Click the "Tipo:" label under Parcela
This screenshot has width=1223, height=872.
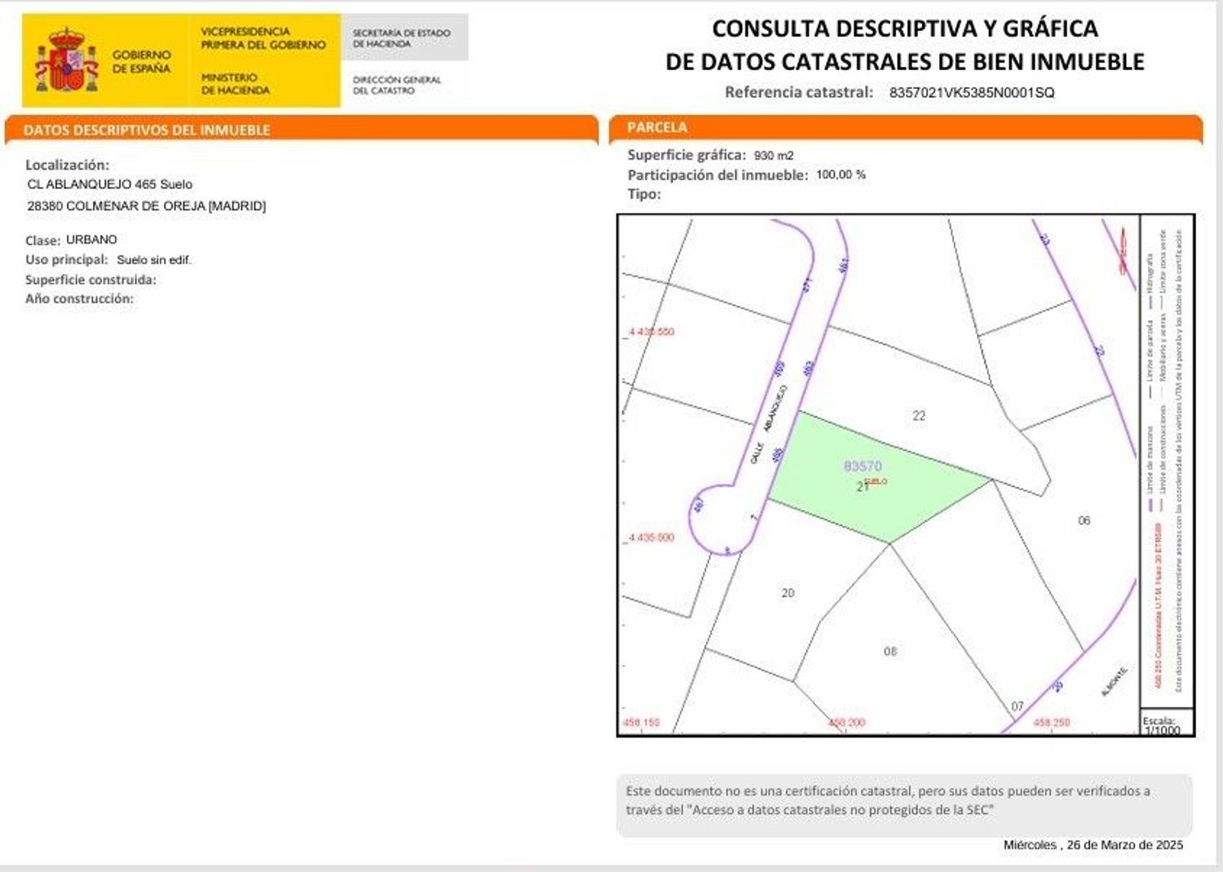click(644, 195)
